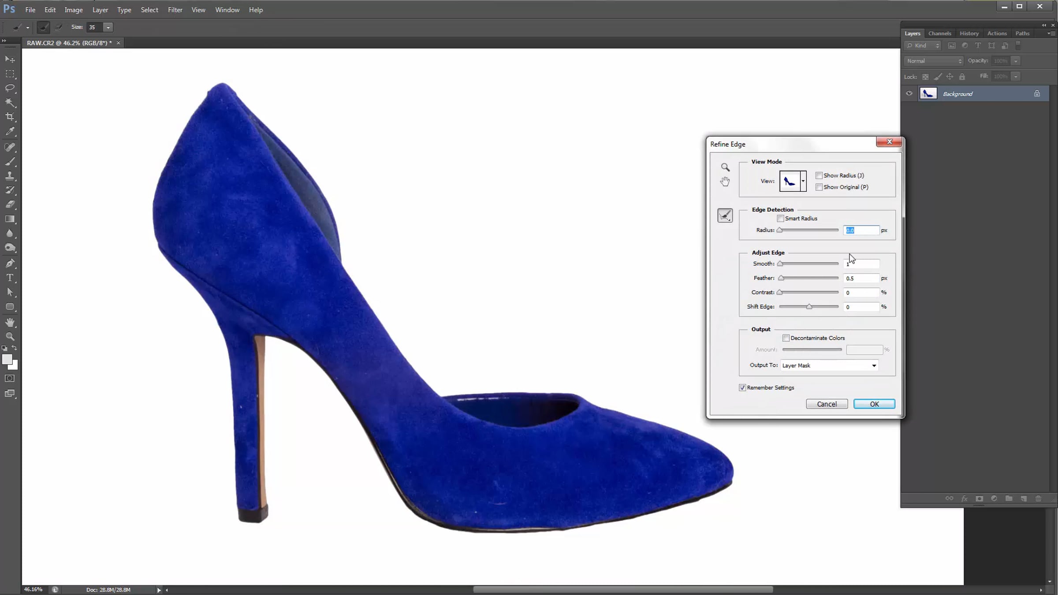Enable Smart Radius checkbox
The width and height of the screenshot is (1058, 595).
pyautogui.click(x=781, y=219)
